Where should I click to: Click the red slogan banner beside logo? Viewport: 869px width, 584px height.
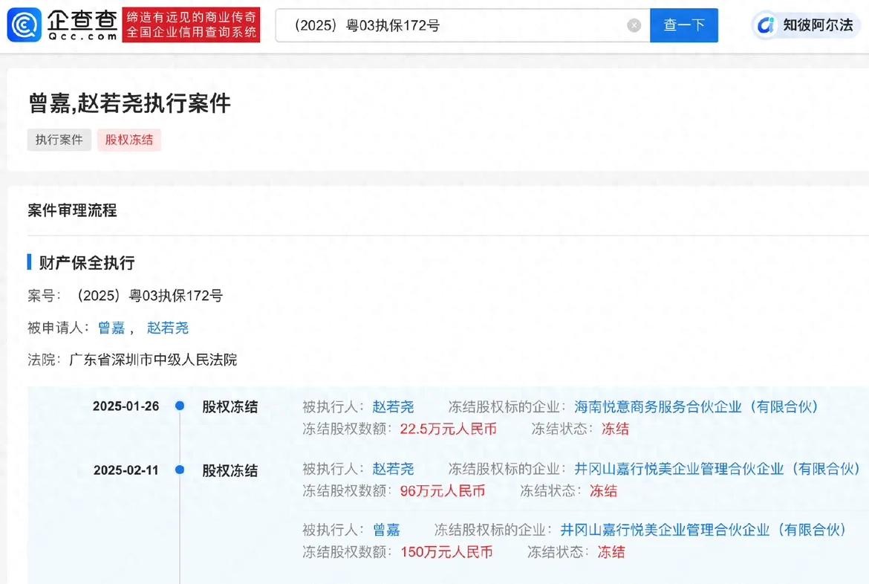tap(191, 25)
